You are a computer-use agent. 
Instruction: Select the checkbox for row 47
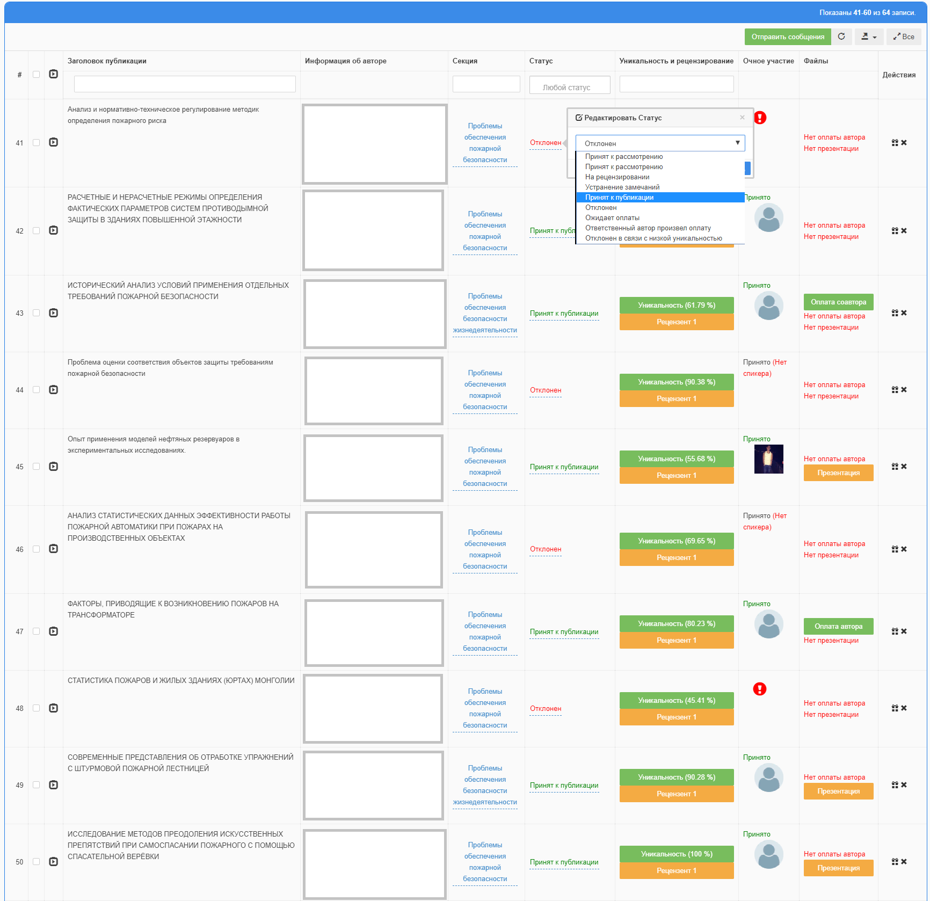pos(36,631)
